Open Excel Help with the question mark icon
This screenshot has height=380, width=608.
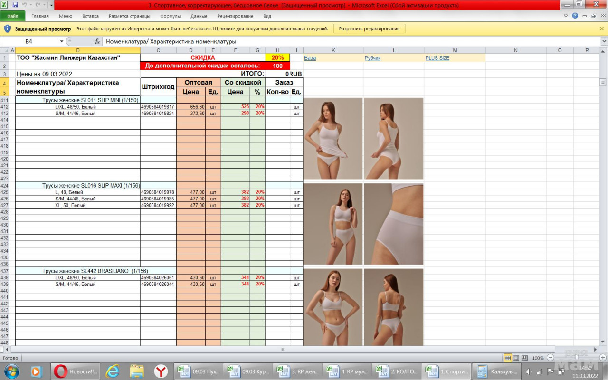coord(575,16)
